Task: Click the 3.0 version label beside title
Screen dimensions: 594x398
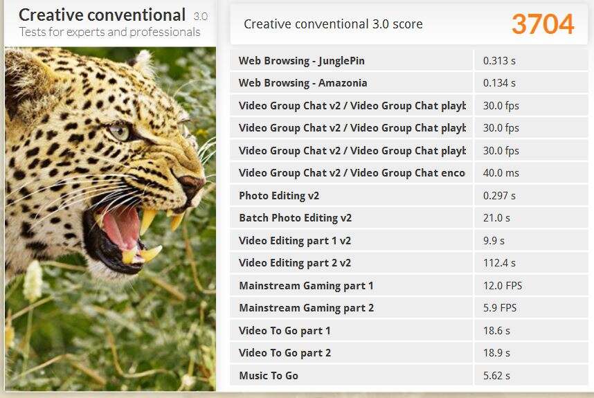Action: (200, 16)
